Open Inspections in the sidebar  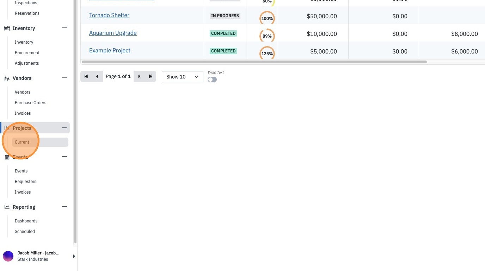(x=26, y=3)
